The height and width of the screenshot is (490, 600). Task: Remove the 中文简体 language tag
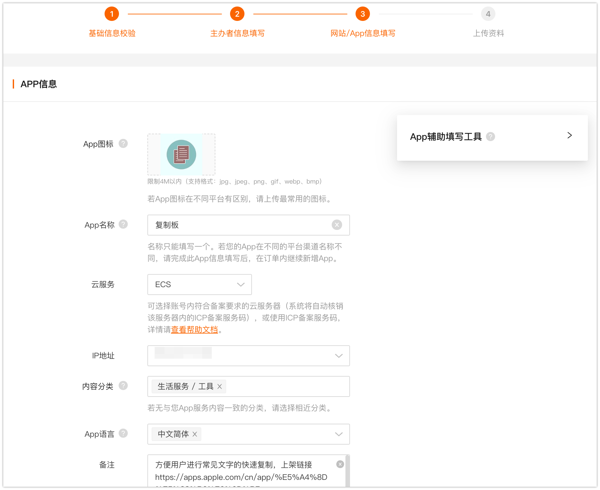click(x=195, y=434)
